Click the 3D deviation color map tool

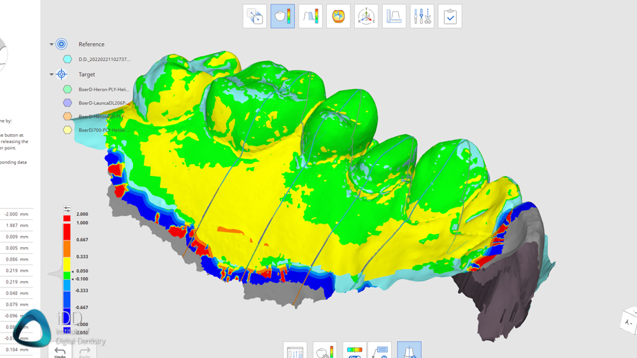[x=282, y=17]
